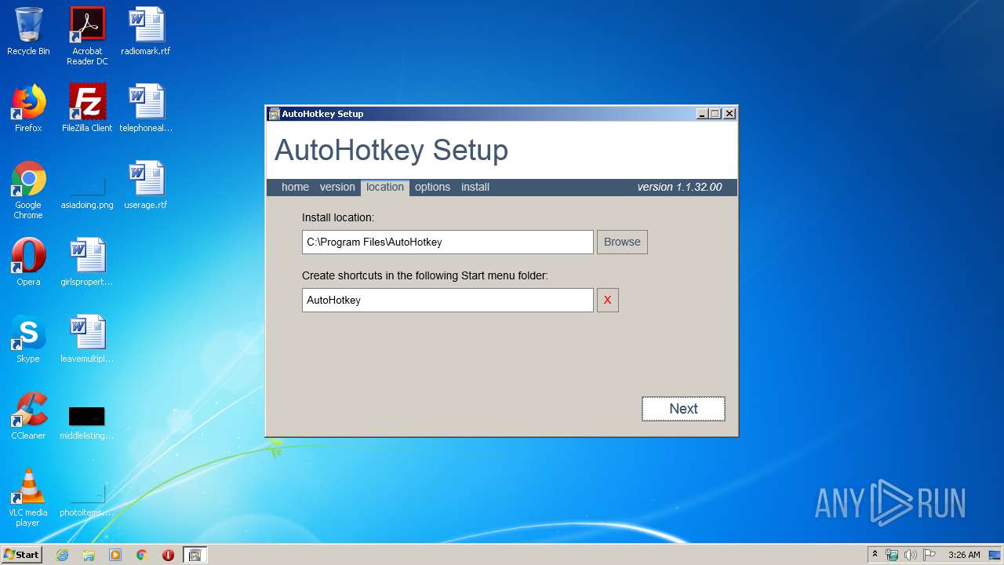Viewport: 1004px width, 565px height.
Task: Launch media player from the taskbar
Action: (115, 555)
